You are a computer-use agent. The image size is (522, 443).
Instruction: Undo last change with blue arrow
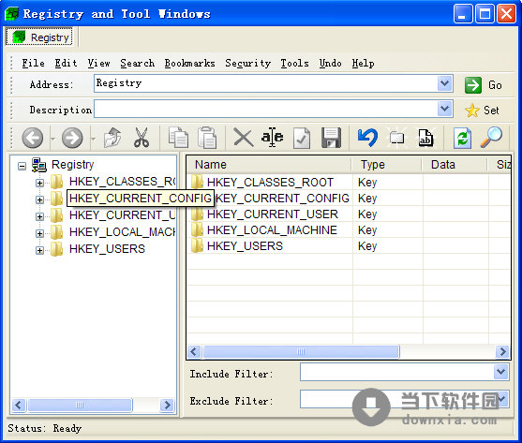[x=368, y=138]
